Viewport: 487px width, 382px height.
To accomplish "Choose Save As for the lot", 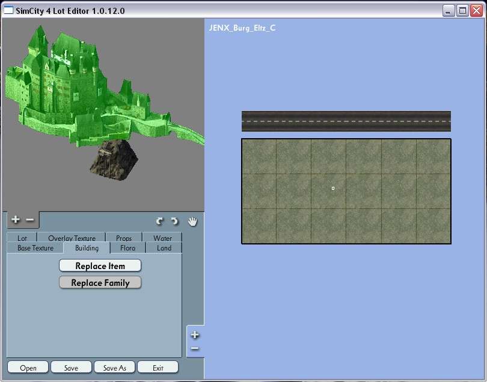I will pyautogui.click(x=115, y=368).
